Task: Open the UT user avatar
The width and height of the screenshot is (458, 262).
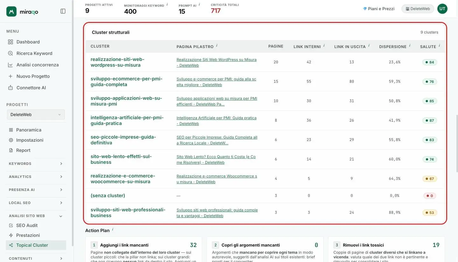Action: pyautogui.click(x=442, y=9)
